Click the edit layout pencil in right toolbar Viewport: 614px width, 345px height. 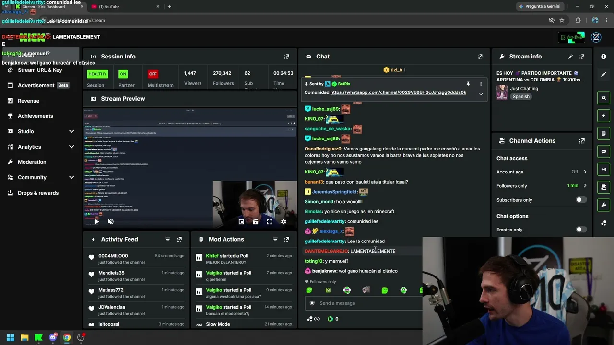tap(603, 74)
